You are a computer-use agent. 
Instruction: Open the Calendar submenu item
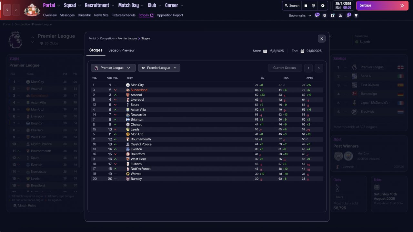click(x=84, y=15)
